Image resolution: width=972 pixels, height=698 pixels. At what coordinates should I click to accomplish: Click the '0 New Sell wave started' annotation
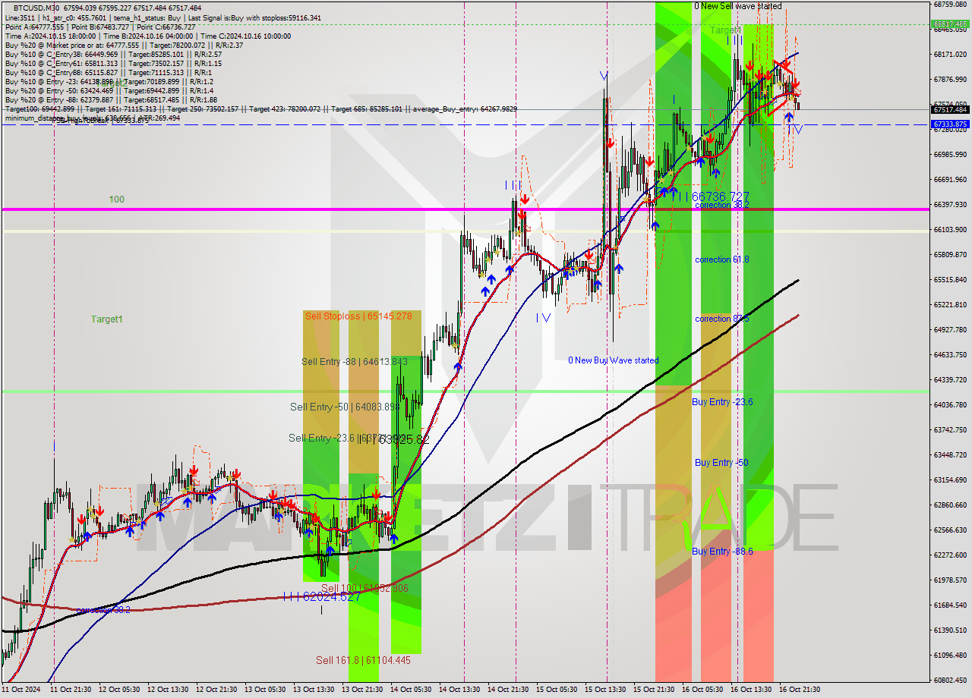point(738,6)
